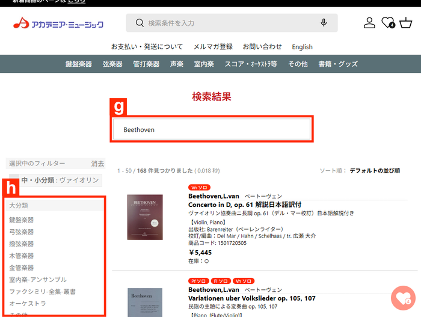Open 鍵盤楽器 navigation menu
This screenshot has width=421, height=317.
pyautogui.click(x=79, y=64)
